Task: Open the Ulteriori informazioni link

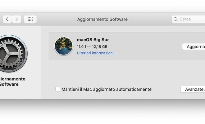Action: click(x=97, y=53)
